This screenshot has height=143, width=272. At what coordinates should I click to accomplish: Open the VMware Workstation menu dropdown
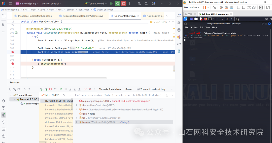[192, 7]
